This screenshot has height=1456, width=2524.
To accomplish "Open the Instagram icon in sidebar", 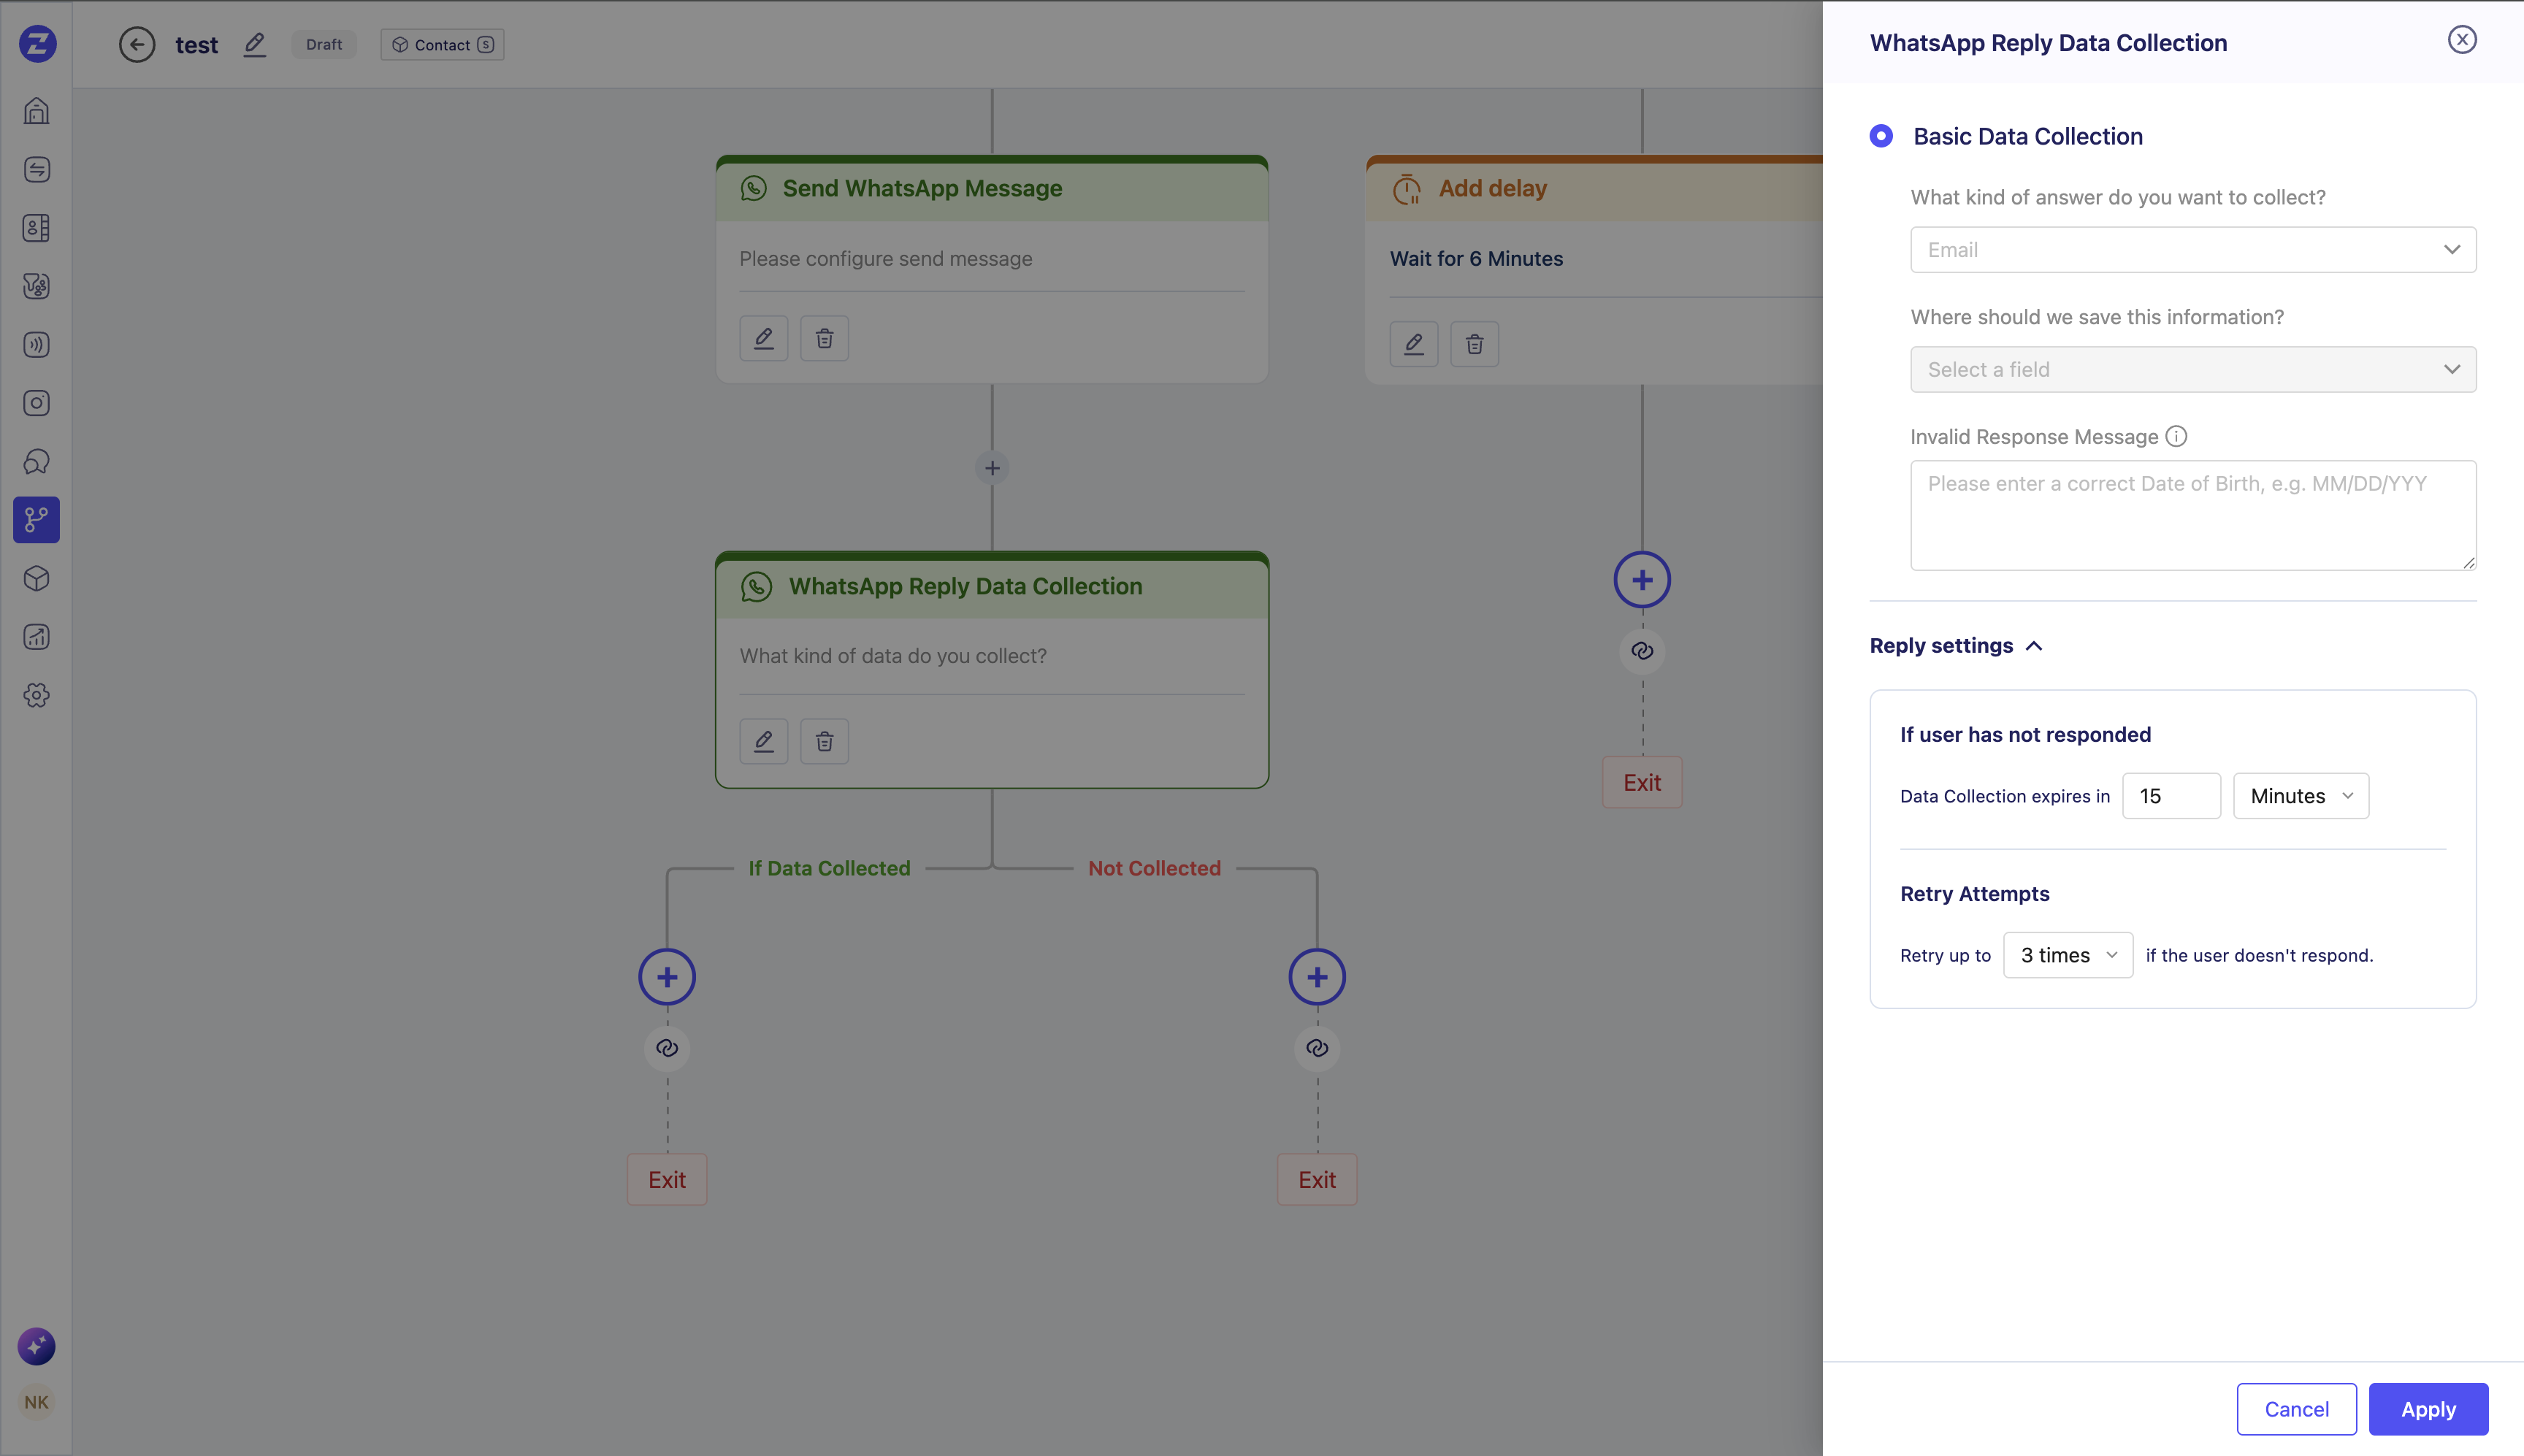I will (36, 403).
